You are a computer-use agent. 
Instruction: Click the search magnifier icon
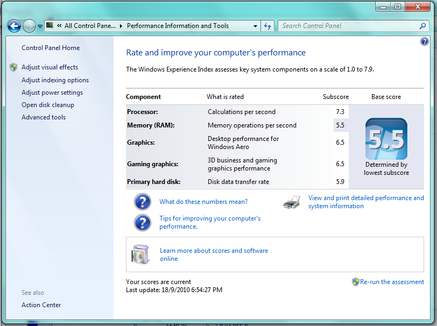pyautogui.click(x=422, y=26)
